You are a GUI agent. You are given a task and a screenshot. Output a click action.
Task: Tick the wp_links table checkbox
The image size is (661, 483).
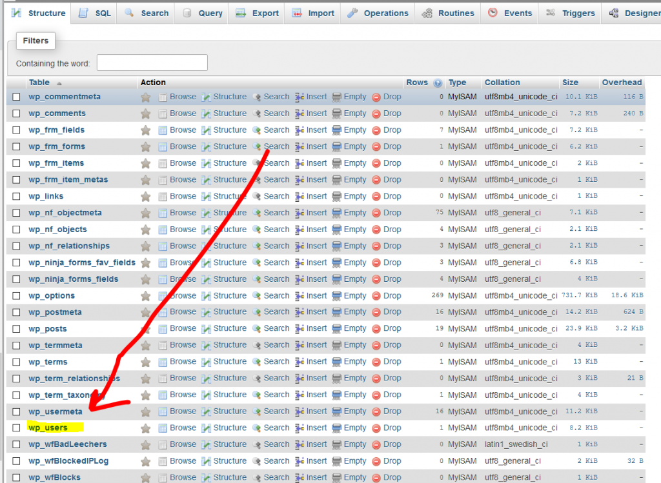click(x=16, y=197)
